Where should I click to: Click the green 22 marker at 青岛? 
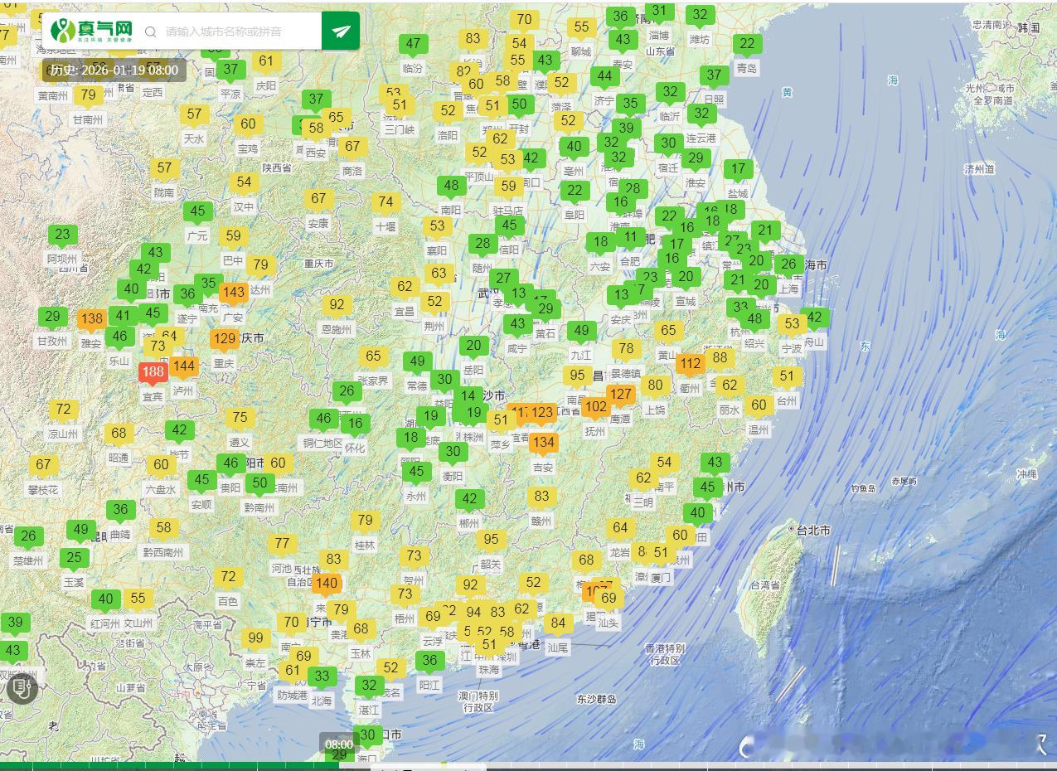click(747, 44)
